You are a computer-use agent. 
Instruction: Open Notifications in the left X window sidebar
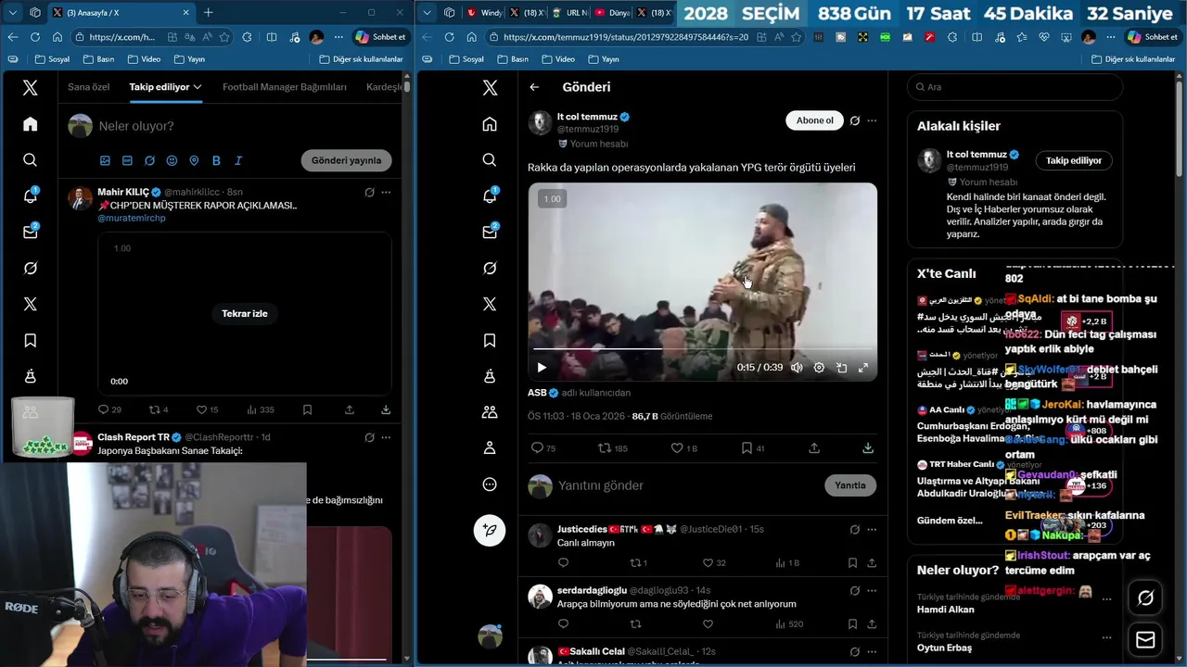pyautogui.click(x=30, y=195)
